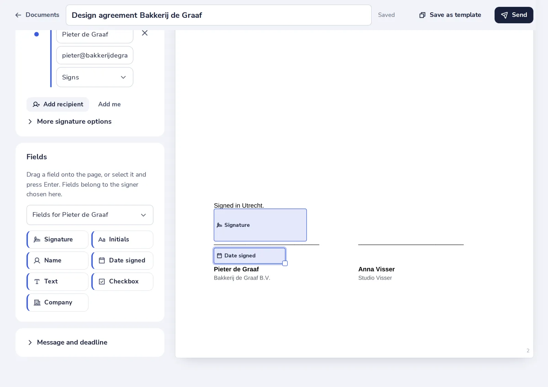
Task: Click the Send button
Action: pos(514,15)
